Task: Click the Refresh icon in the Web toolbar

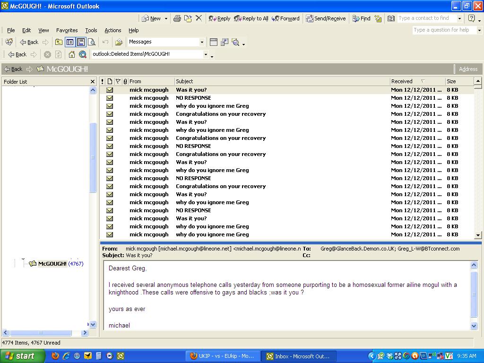Action: pos(58,55)
